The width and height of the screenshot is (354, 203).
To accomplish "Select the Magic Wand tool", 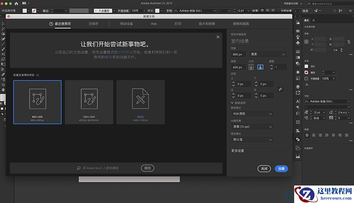I will point(3,29).
